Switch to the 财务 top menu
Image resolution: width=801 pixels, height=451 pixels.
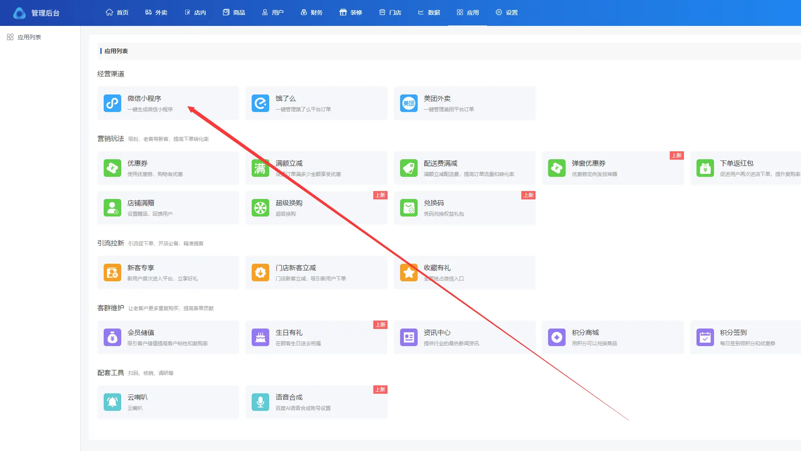click(x=312, y=13)
